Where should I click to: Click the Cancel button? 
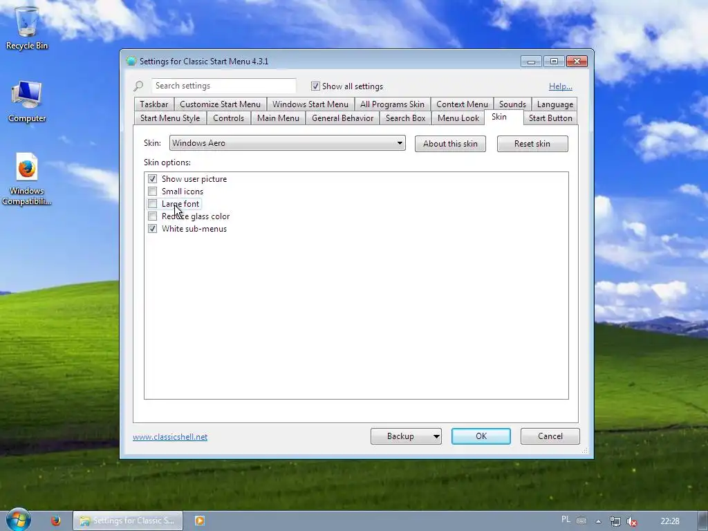(550, 436)
